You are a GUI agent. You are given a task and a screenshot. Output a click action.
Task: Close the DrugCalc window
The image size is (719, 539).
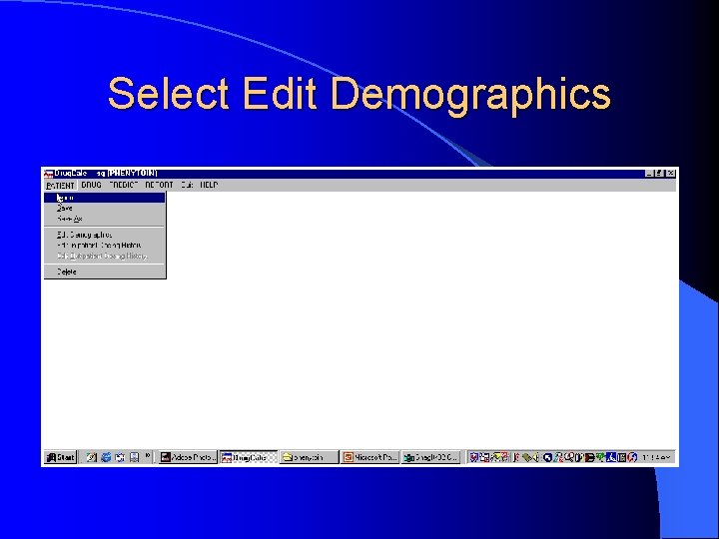[670, 174]
